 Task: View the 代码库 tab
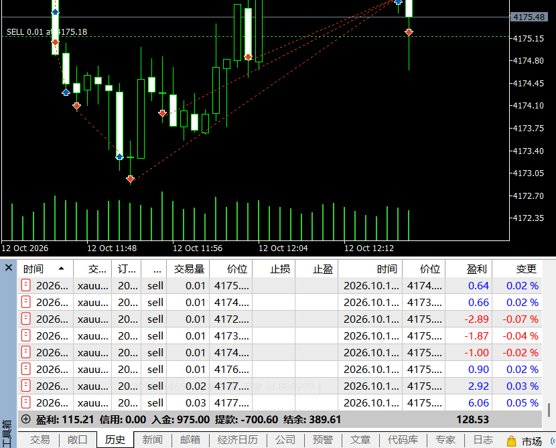403,440
